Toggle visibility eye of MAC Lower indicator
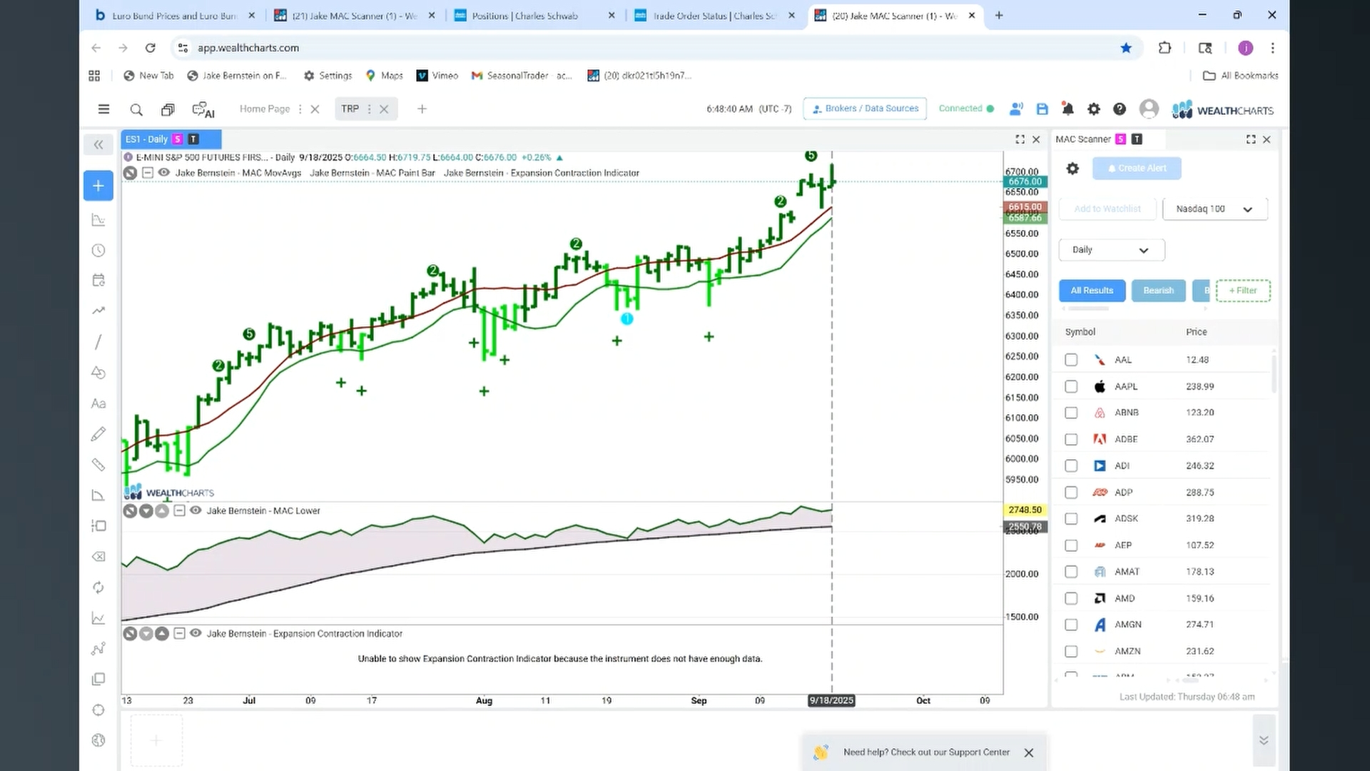 point(196,510)
